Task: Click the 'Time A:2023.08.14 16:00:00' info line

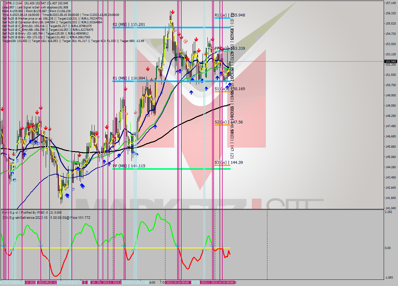Action: (x=60, y=15)
